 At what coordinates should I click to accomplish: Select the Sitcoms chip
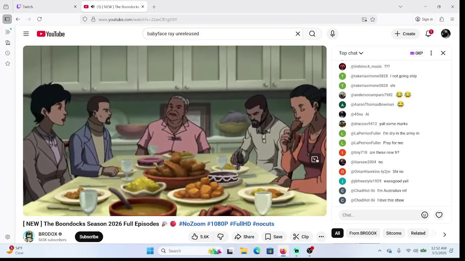click(394, 233)
